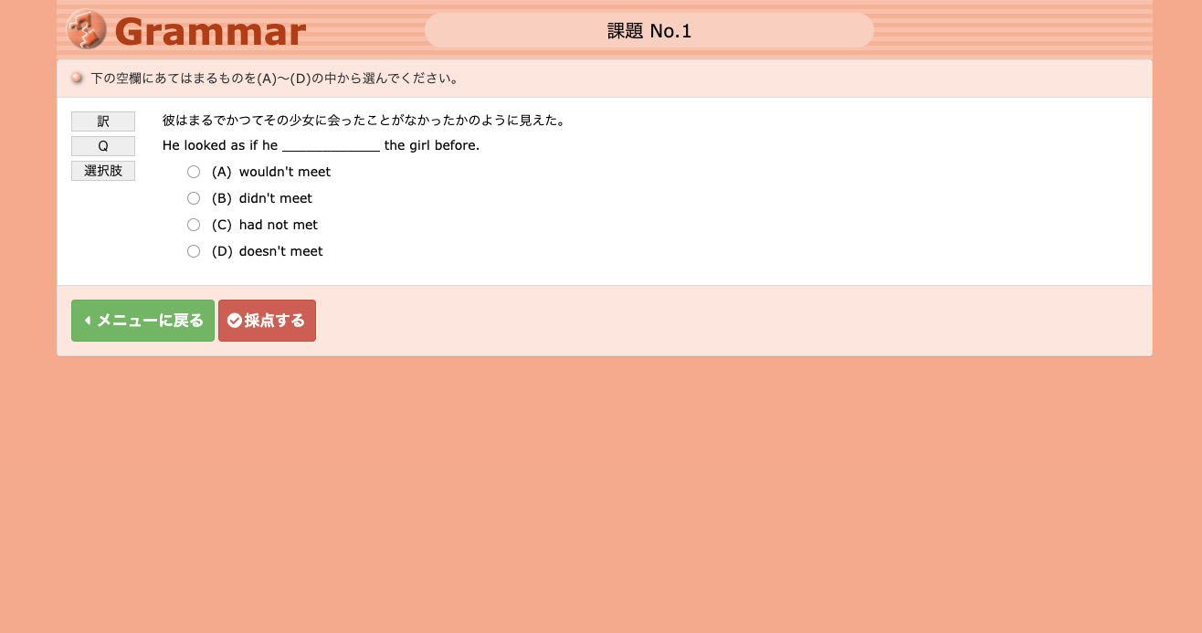Select radio button for option (B)
1202x633 pixels.
[194, 198]
